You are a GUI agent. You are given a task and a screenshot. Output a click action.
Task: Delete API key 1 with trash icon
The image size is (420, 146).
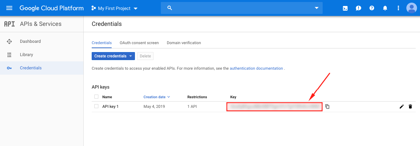410,107
